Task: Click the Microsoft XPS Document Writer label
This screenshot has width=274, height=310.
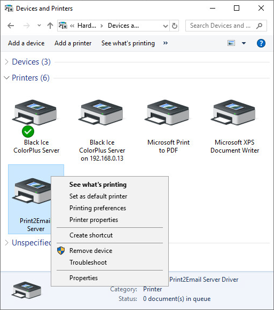Action: point(234,146)
